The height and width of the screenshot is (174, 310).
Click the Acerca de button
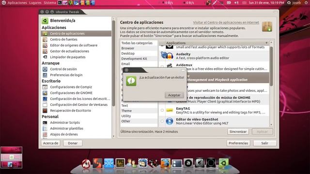coord(50,143)
